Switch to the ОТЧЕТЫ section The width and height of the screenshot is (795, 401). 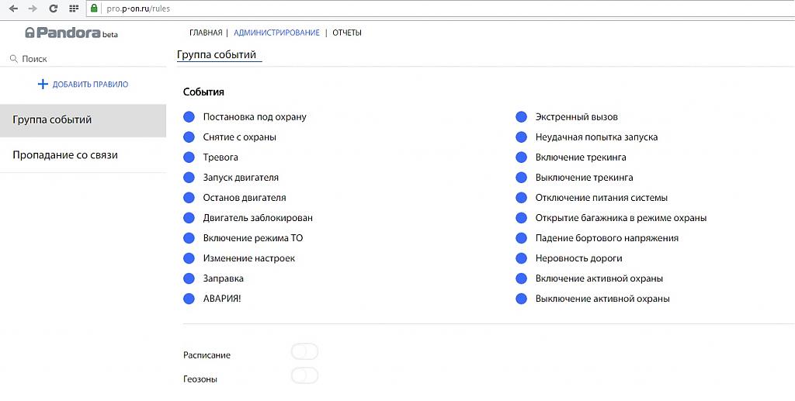point(347,33)
